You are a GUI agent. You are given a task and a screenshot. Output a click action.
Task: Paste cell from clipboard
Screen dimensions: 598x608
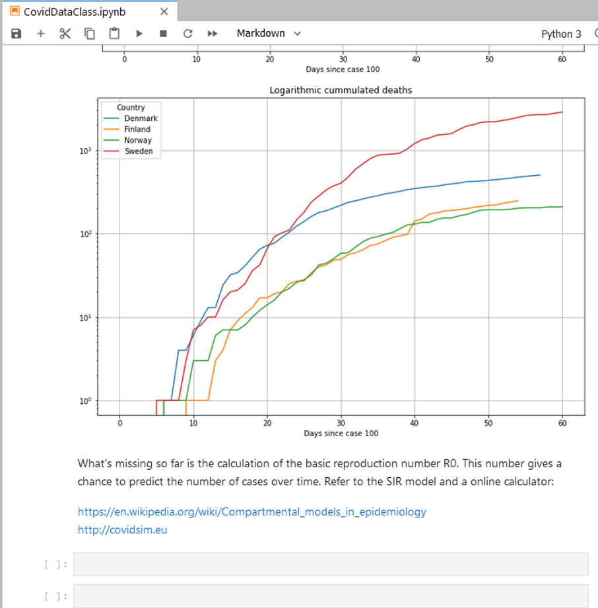click(114, 34)
